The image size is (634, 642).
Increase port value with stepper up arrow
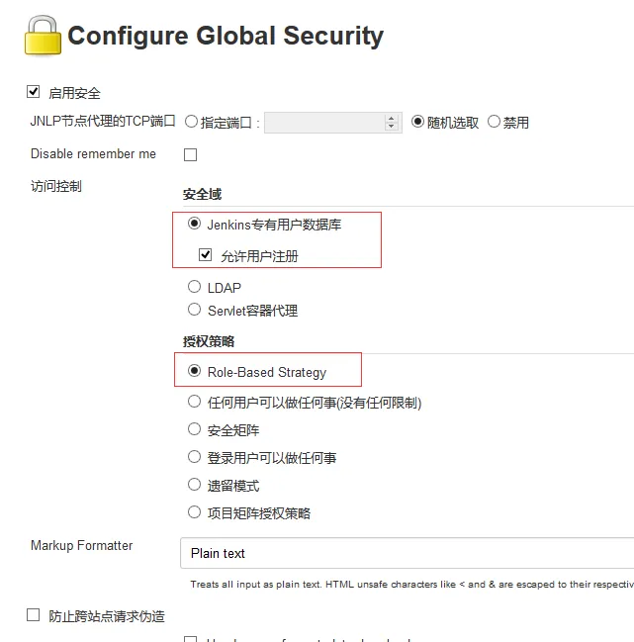392,119
